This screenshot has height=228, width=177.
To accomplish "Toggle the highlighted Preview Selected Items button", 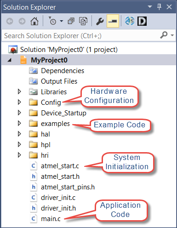I will (113, 21).
